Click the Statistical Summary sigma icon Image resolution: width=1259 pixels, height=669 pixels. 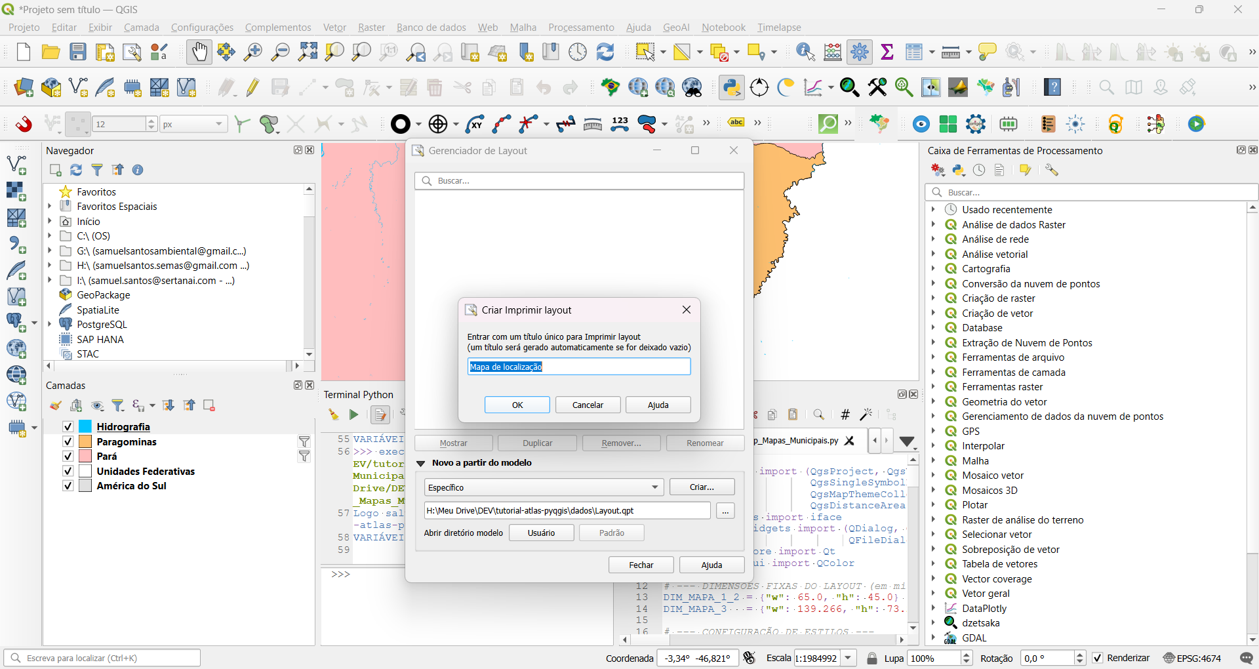point(887,52)
